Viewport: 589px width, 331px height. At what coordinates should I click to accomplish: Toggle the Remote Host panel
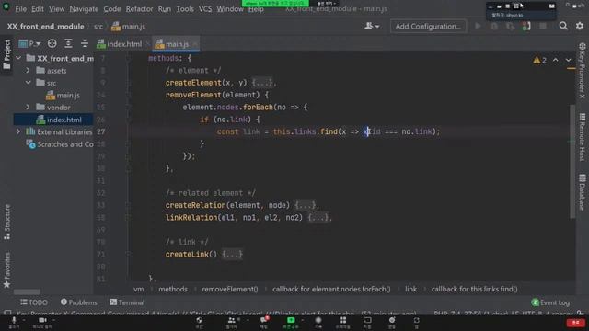(582, 137)
